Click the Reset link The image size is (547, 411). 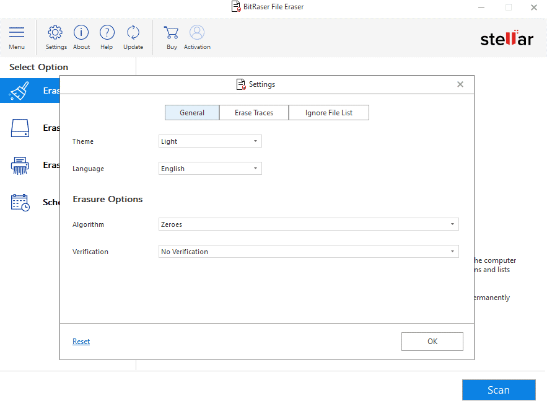[x=81, y=342]
